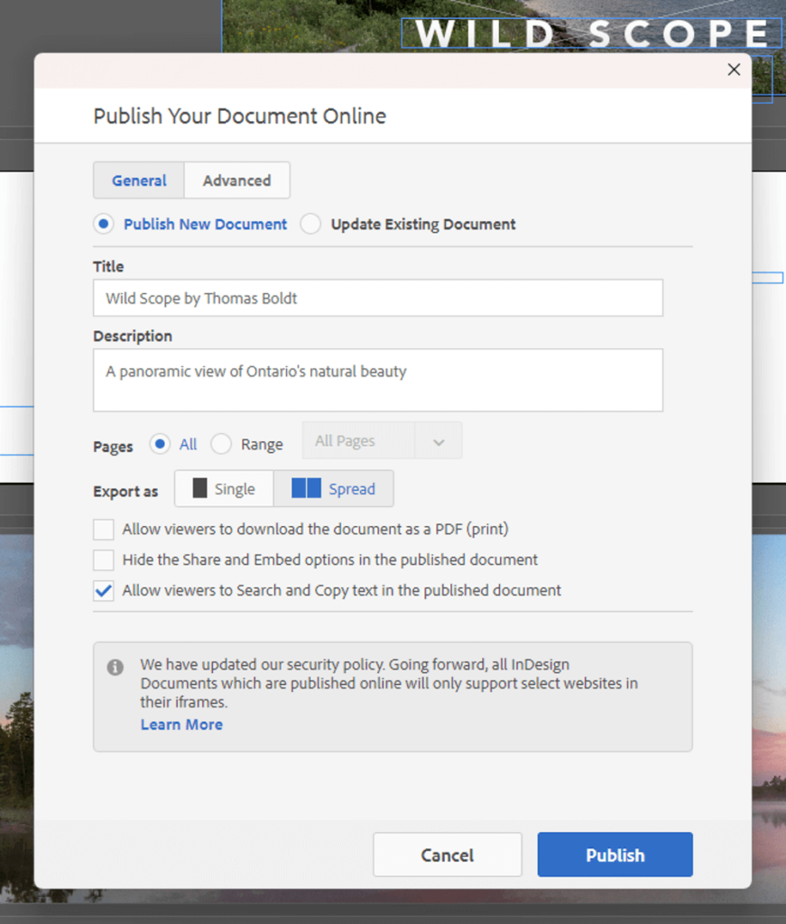786x924 pixels.
Task: Click the blue Publish button
Action: (615, 855)
